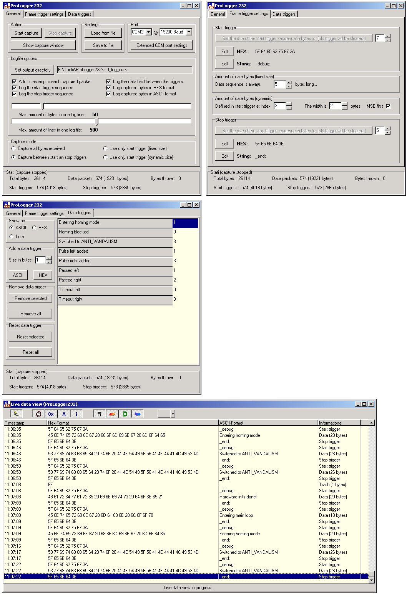Click 'Load from file' settings button
Screen dimensions: 412x603
click(x=103, y=33)
